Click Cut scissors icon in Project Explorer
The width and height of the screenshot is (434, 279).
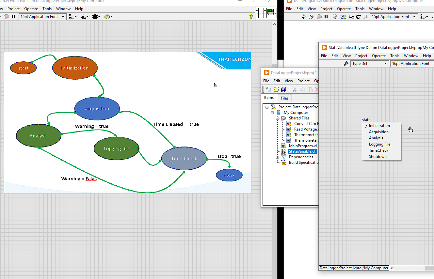click(x=295, y=89)
